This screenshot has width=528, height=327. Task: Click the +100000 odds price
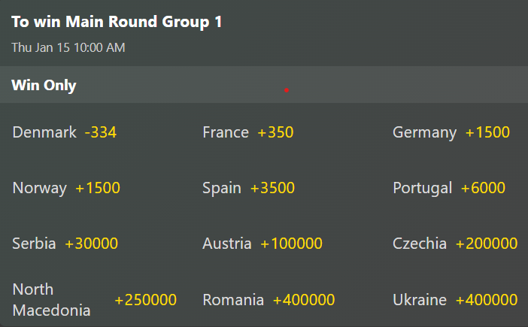coord(291,244)
